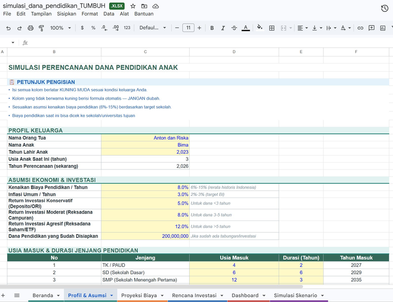The width and height of the screenshot is (393, 302).
Task: Switch to Rencana Investasi sheet
Action: tap(194, 295)
